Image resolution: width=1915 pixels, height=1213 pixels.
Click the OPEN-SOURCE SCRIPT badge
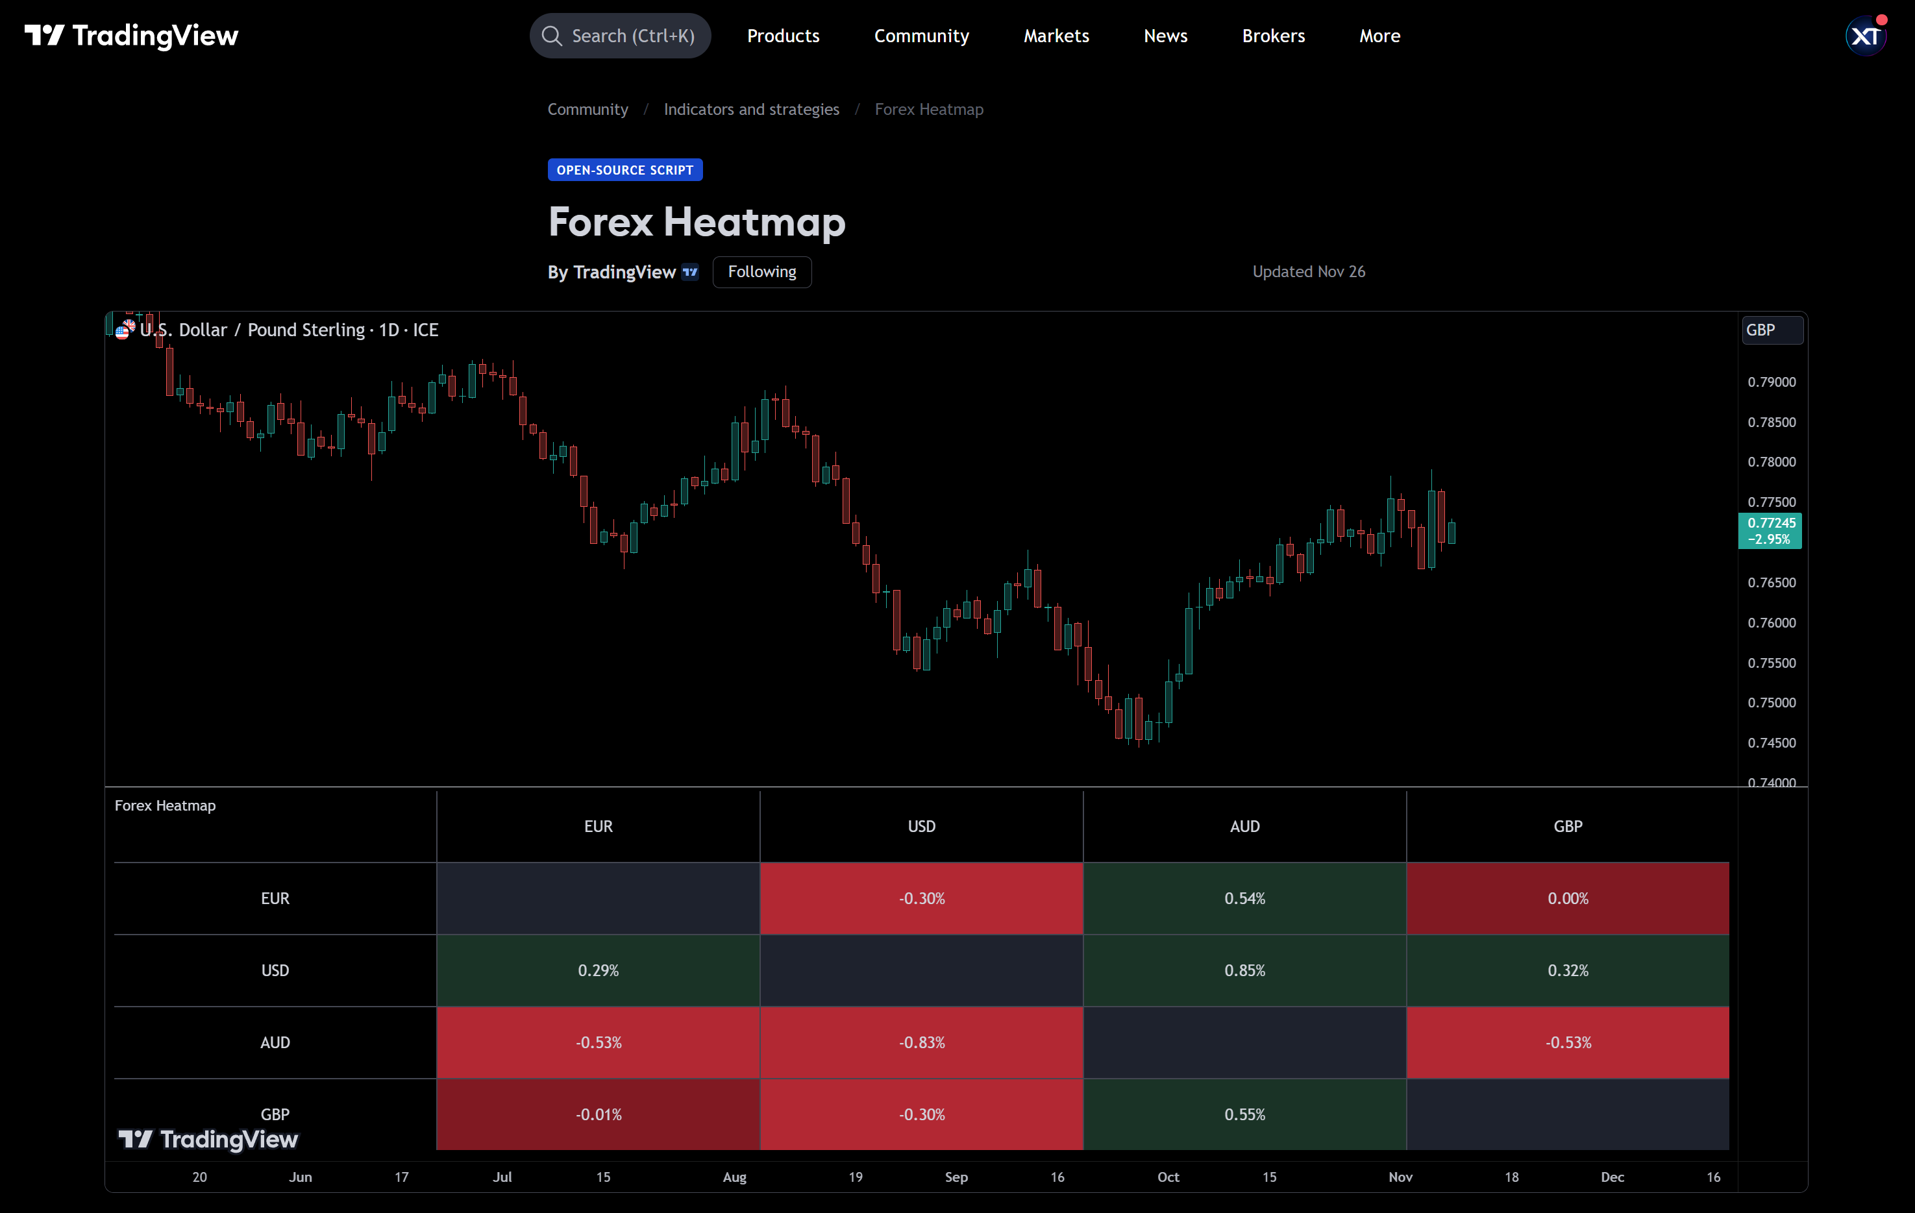624,169
